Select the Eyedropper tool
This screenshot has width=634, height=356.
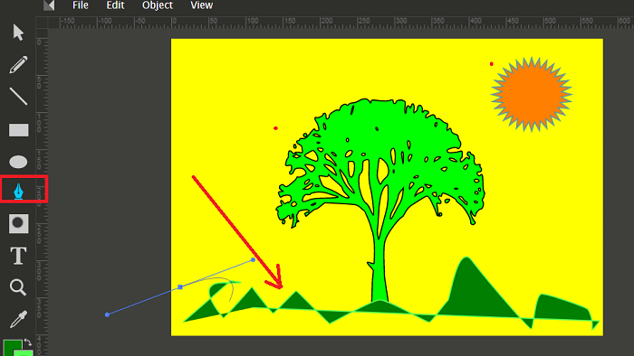(19, 319)
